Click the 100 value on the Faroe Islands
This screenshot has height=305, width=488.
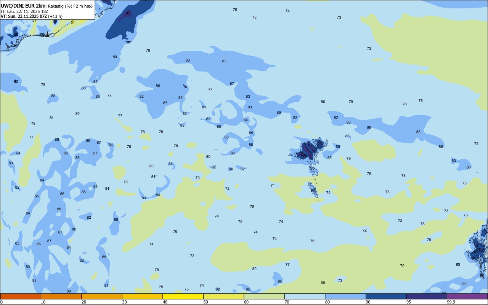303,155
